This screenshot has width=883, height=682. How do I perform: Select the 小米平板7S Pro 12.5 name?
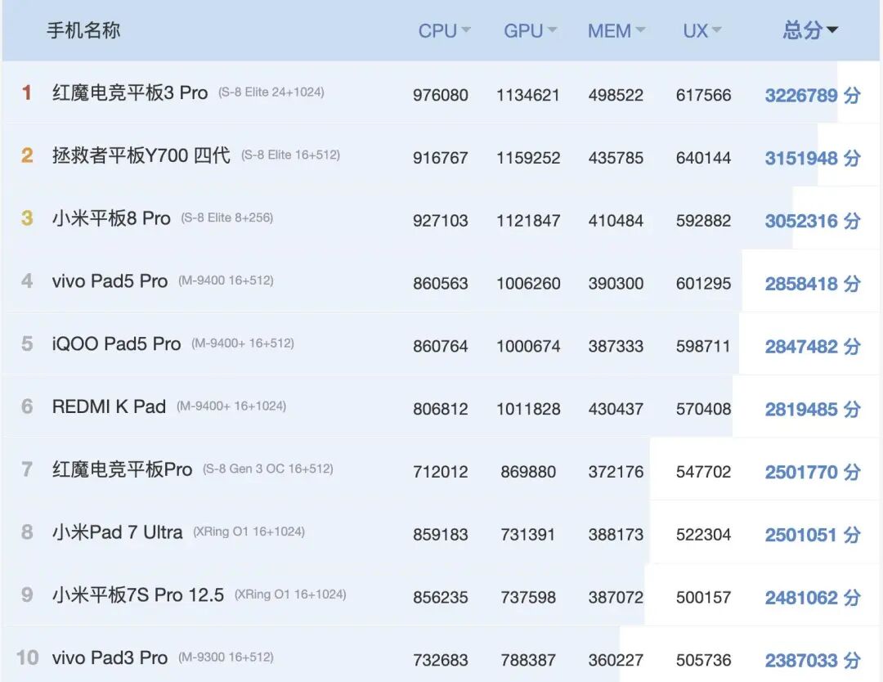pyautogui.click(x=138, y=595)
